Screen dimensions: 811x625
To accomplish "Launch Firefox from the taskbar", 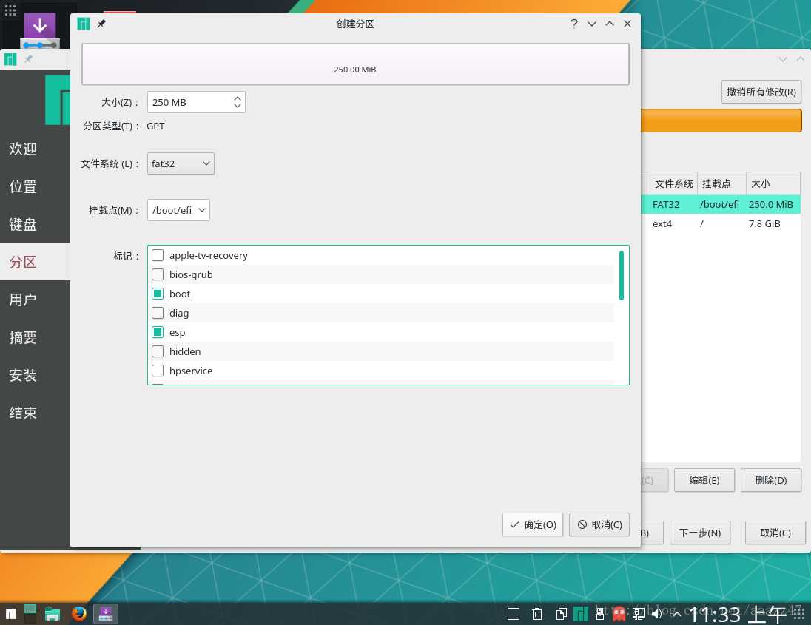I will [78, 614].
